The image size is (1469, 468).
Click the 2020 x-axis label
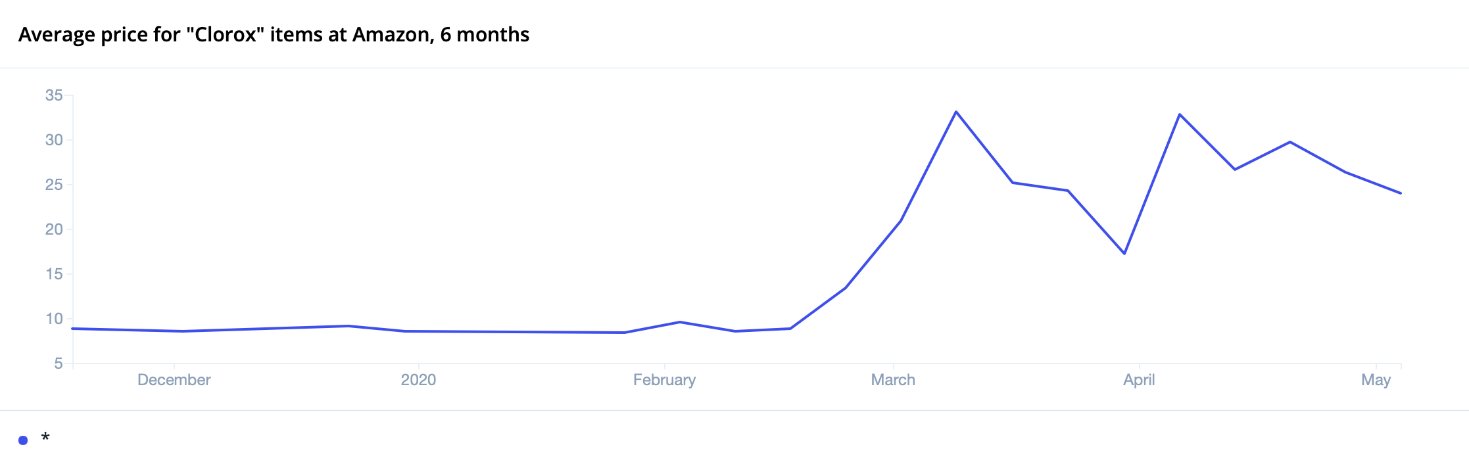[x=418, y=380]
